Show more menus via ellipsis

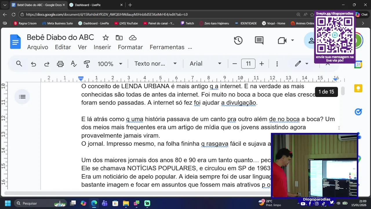coord(190,48)
